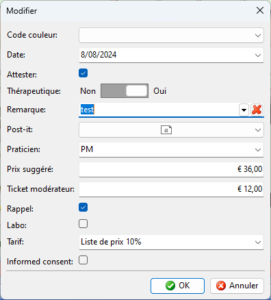Enable the Labo checkbox
Screen dimensions: 271x300
point(83,224)
